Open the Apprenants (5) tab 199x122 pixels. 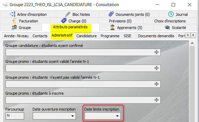click(x=126, y=27)
